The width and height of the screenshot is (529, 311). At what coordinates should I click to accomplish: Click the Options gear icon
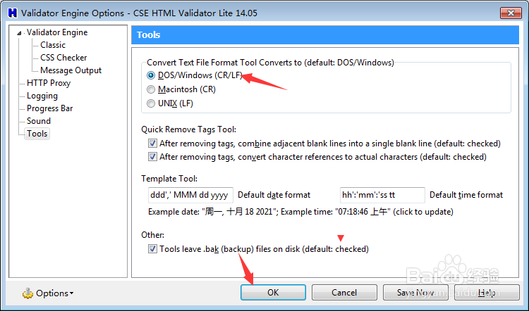pos(28,293)
